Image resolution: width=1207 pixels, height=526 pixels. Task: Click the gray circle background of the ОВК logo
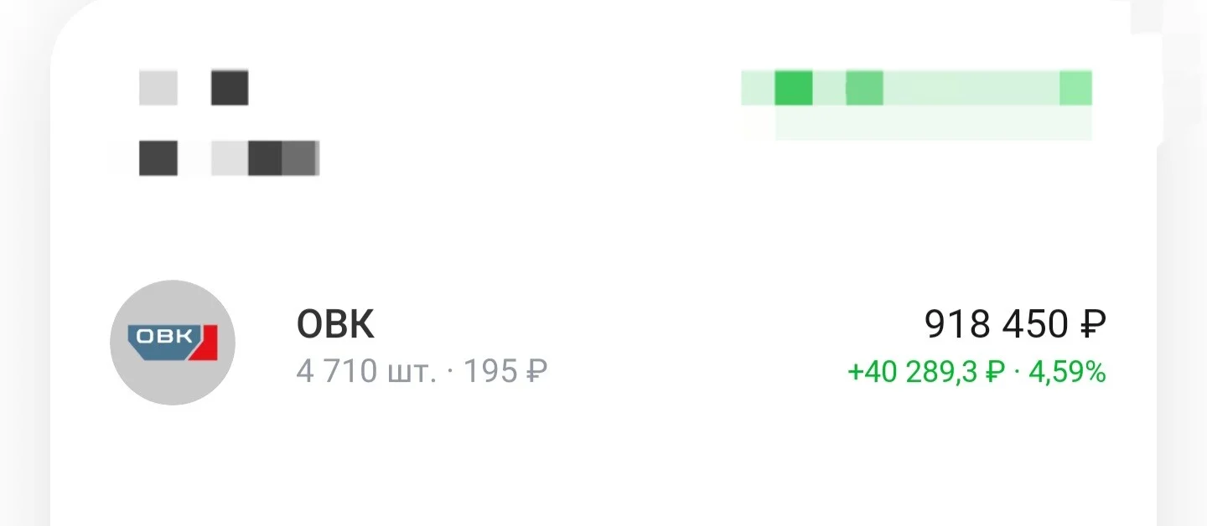tap(173, 381)
